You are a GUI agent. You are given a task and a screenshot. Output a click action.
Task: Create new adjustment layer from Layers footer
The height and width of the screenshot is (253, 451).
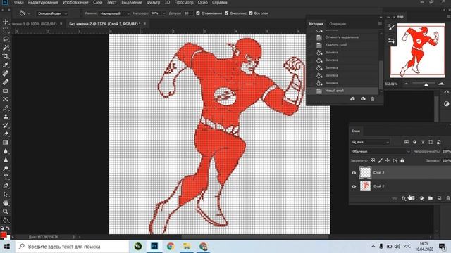pos(421,198)
